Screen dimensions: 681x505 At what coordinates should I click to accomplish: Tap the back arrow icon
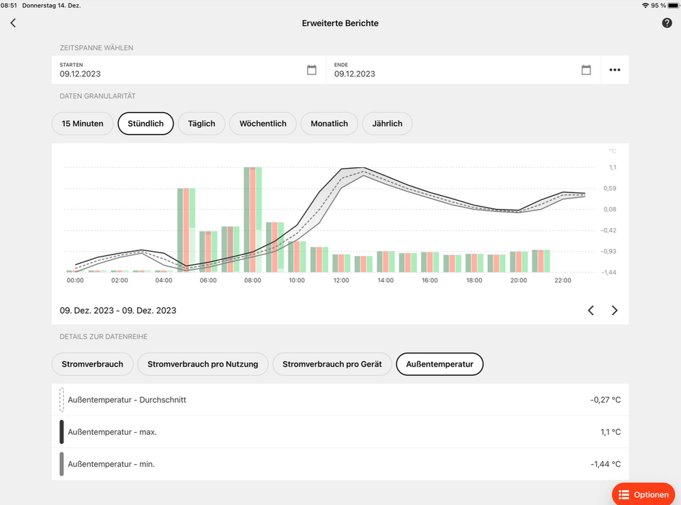(13, 23)
